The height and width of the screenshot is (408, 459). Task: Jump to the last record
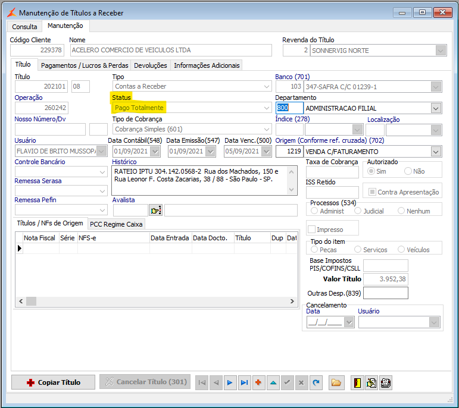click(x=244, y=382)
